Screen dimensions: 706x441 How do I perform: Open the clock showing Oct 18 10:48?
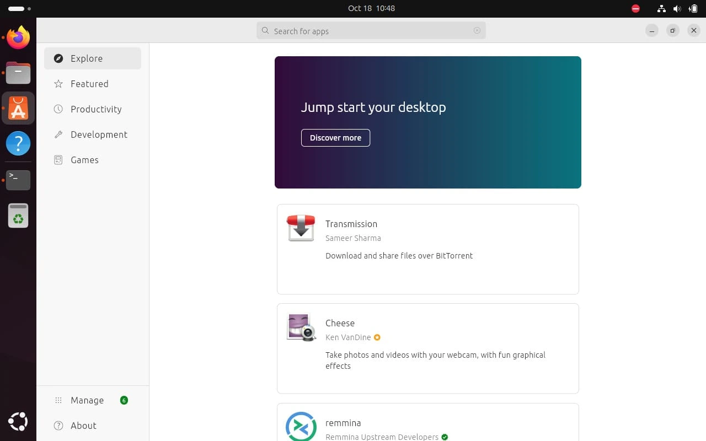pos(371,8)
